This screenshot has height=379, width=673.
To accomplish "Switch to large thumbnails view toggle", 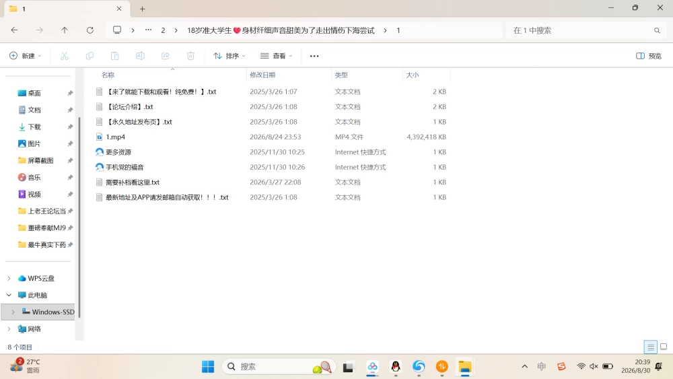I will pyautogui.click(x=664, y=347).
